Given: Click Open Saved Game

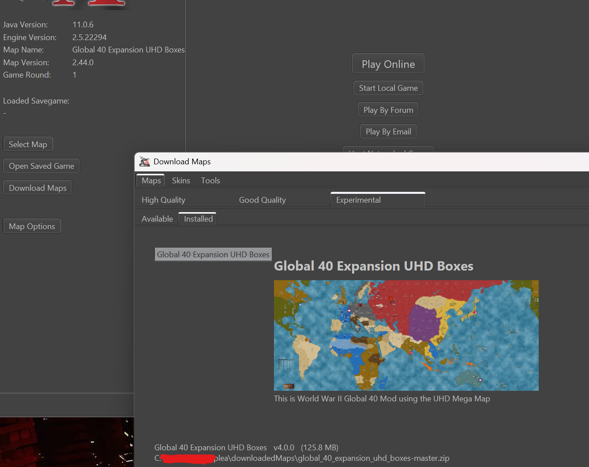Looking at the screenshot, I should point(41,166).
